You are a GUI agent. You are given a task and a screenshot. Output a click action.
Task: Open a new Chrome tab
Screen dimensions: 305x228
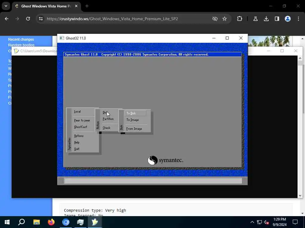87,6
